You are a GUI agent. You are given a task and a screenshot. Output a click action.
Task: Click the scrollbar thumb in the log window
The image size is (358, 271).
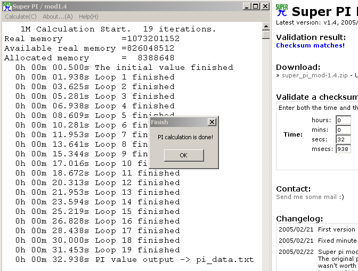266,35
